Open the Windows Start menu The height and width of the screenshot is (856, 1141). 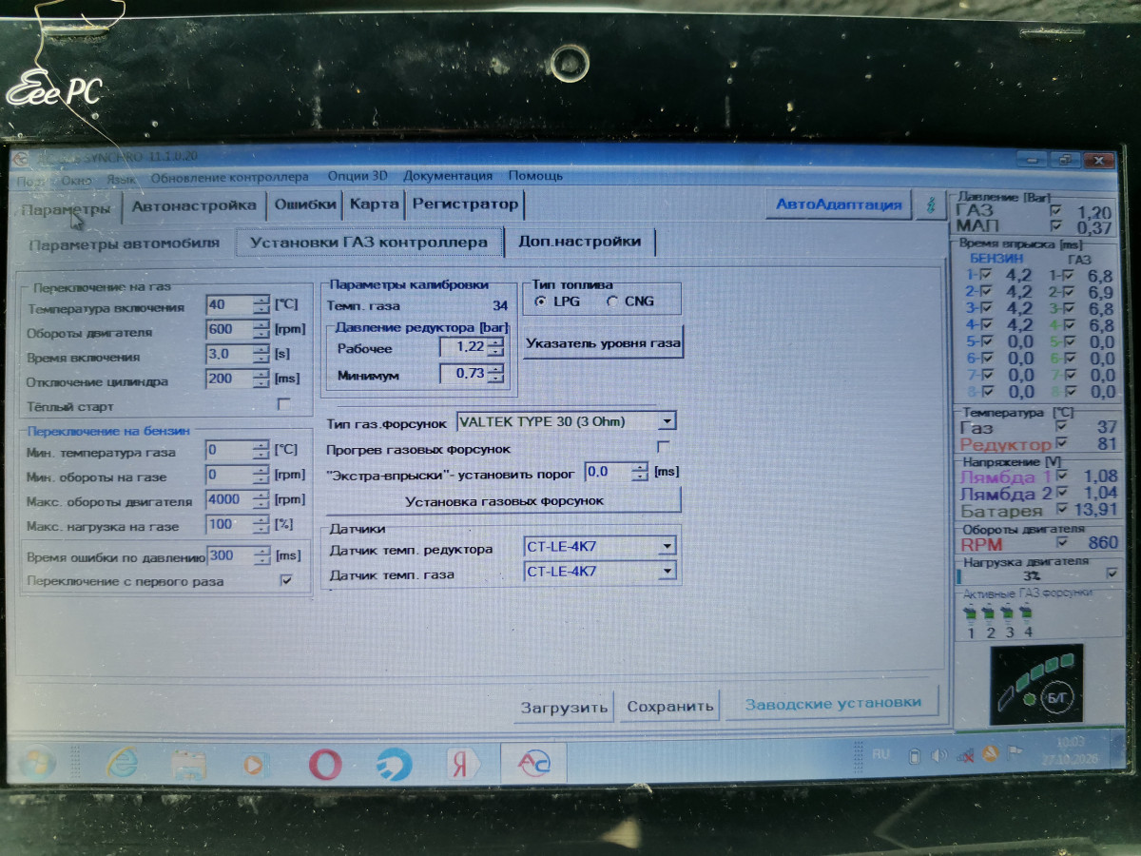click(x=35, y=762)
